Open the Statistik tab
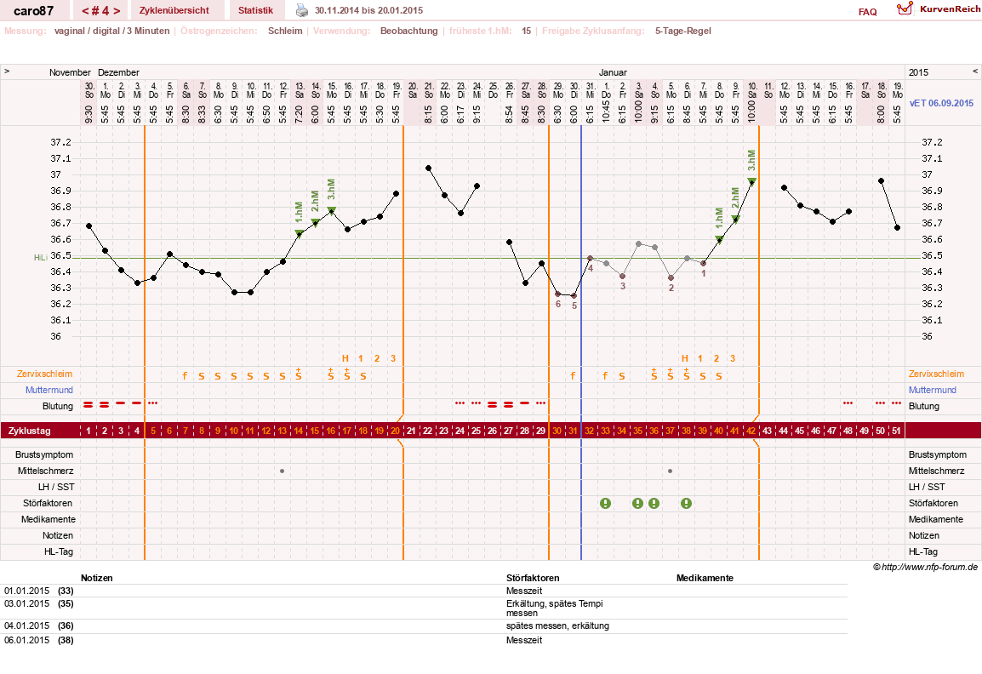Image resolution: width=982 pixels, height=674 pixels. click(x=255, y=11)
